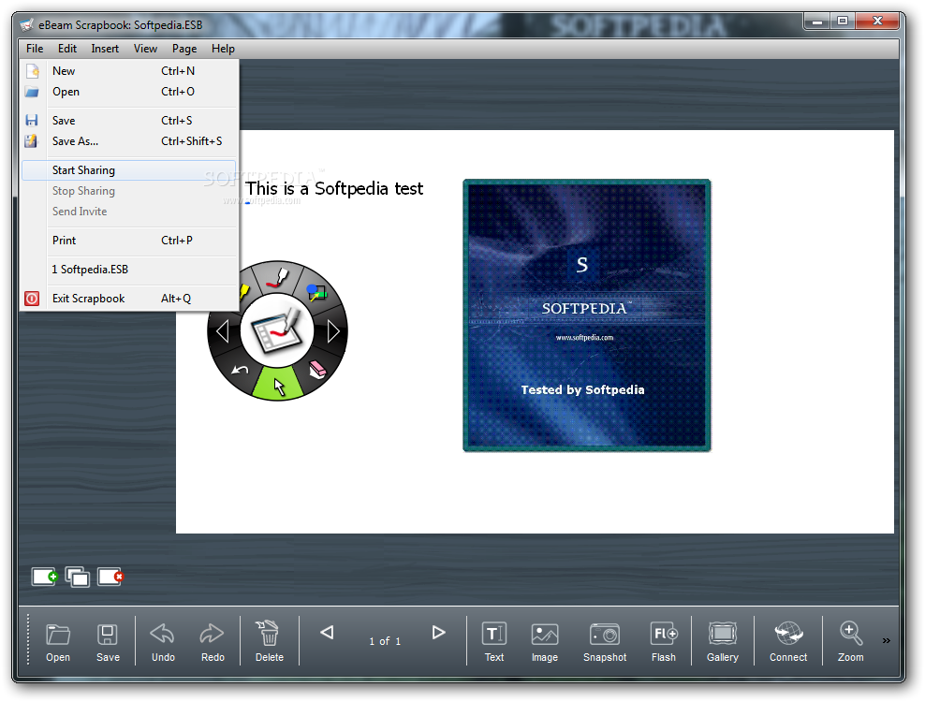Click Undo in the bottom toolbar
This screenshot has height=702, width=925.
[x=163, y=642]
